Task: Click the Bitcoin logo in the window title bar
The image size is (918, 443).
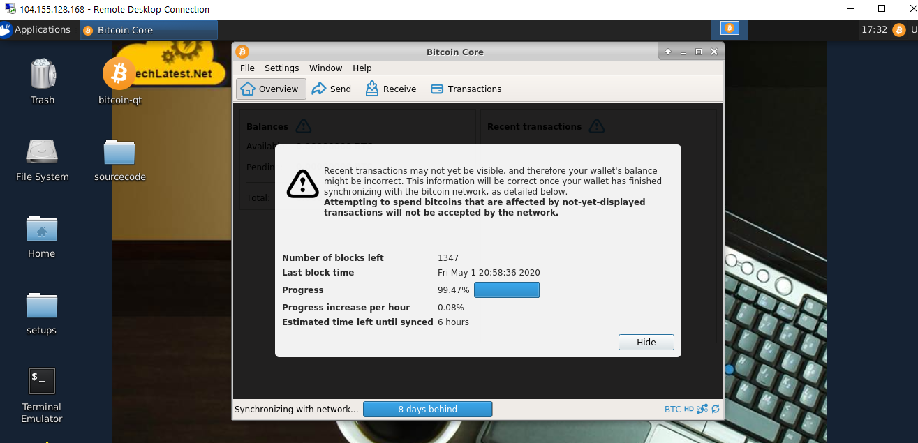Action: coord(242,52)
